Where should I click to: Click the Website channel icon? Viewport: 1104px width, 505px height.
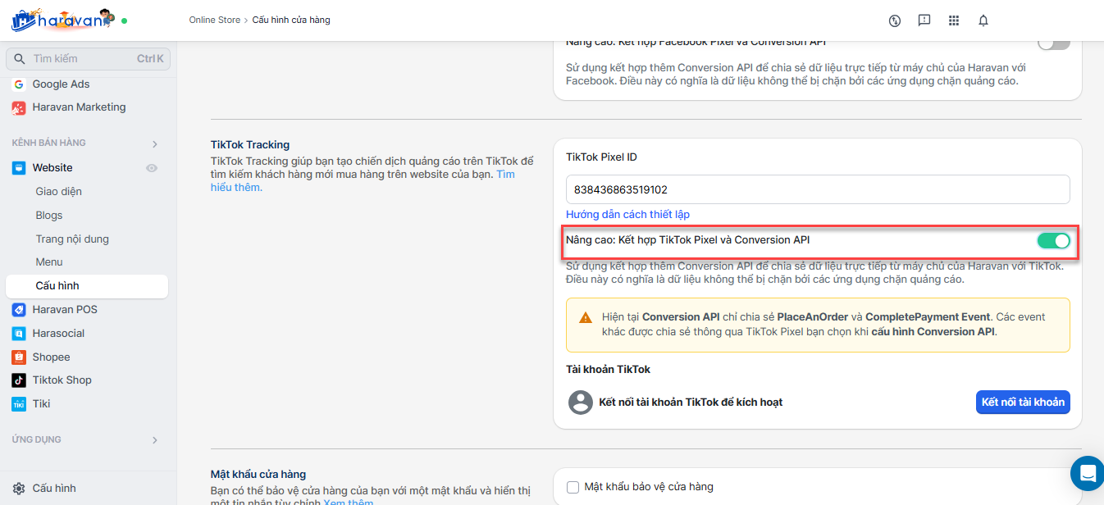point(19,168)
